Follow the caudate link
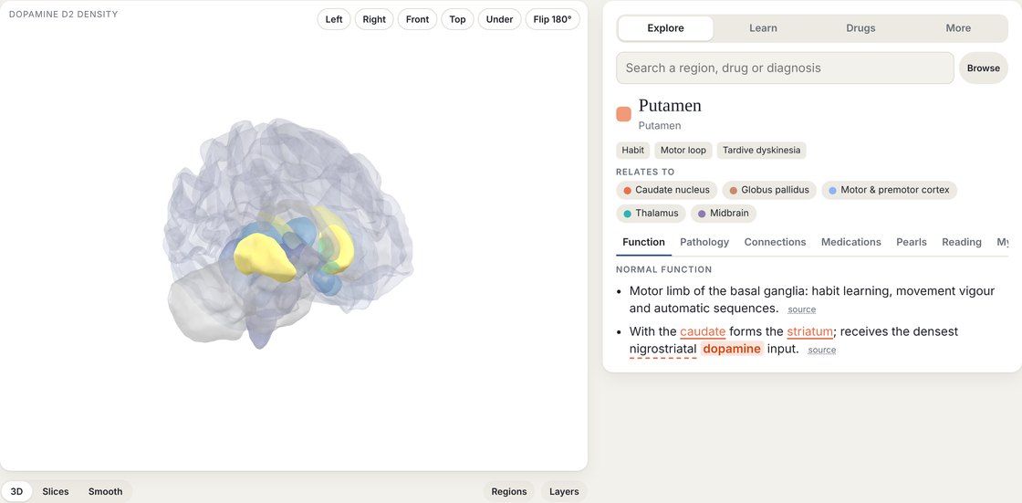 [x=703, y=331]
